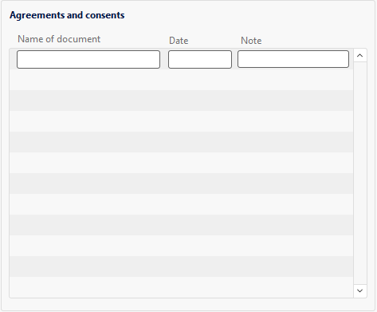Select the last gray-shaded row in the table

(181, 267)
